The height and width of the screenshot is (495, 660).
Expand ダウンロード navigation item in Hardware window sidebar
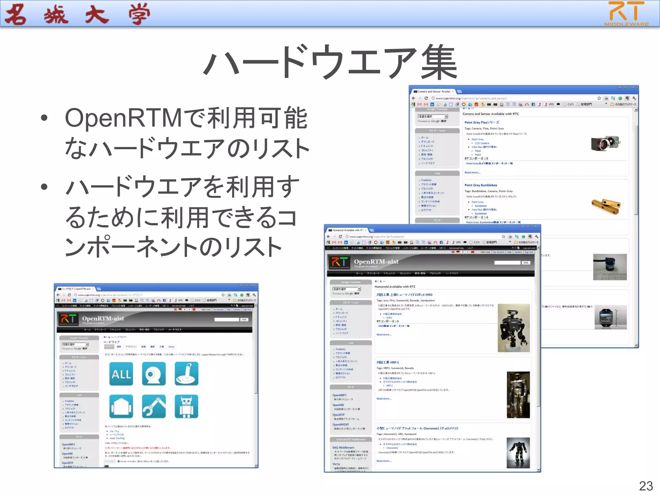click(70, 367)
